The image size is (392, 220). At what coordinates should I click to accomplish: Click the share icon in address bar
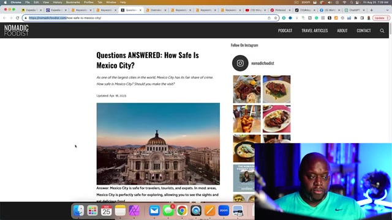(x=269, y=18)
